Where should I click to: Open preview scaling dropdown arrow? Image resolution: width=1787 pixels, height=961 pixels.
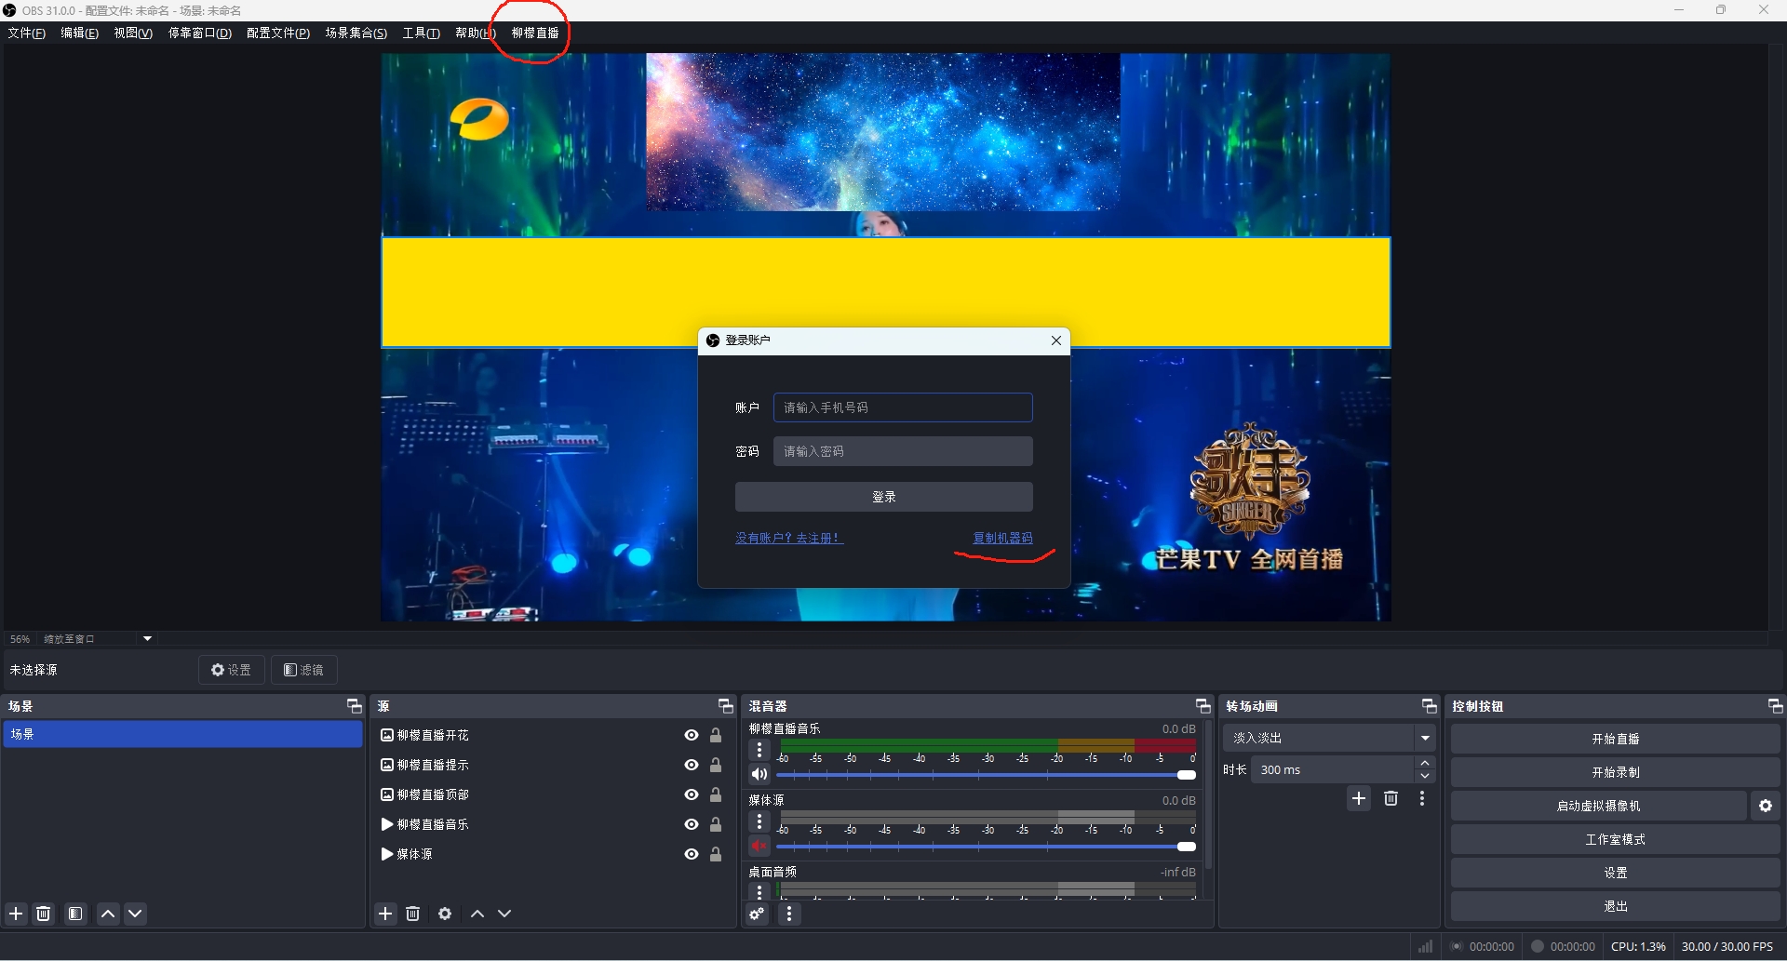coord(147,639)
